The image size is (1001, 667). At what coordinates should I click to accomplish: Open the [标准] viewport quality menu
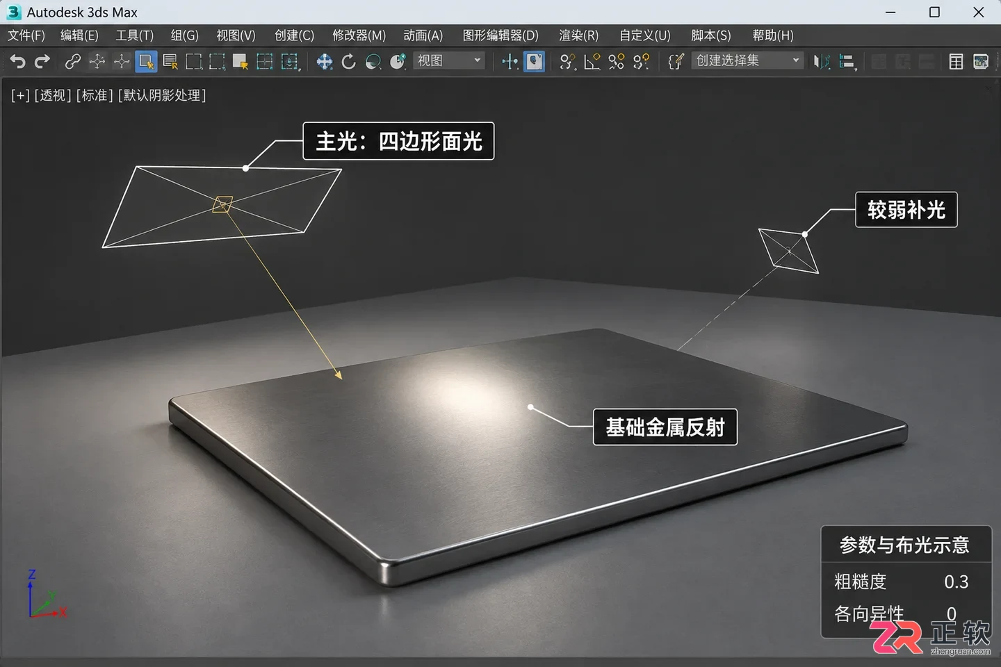95,95
